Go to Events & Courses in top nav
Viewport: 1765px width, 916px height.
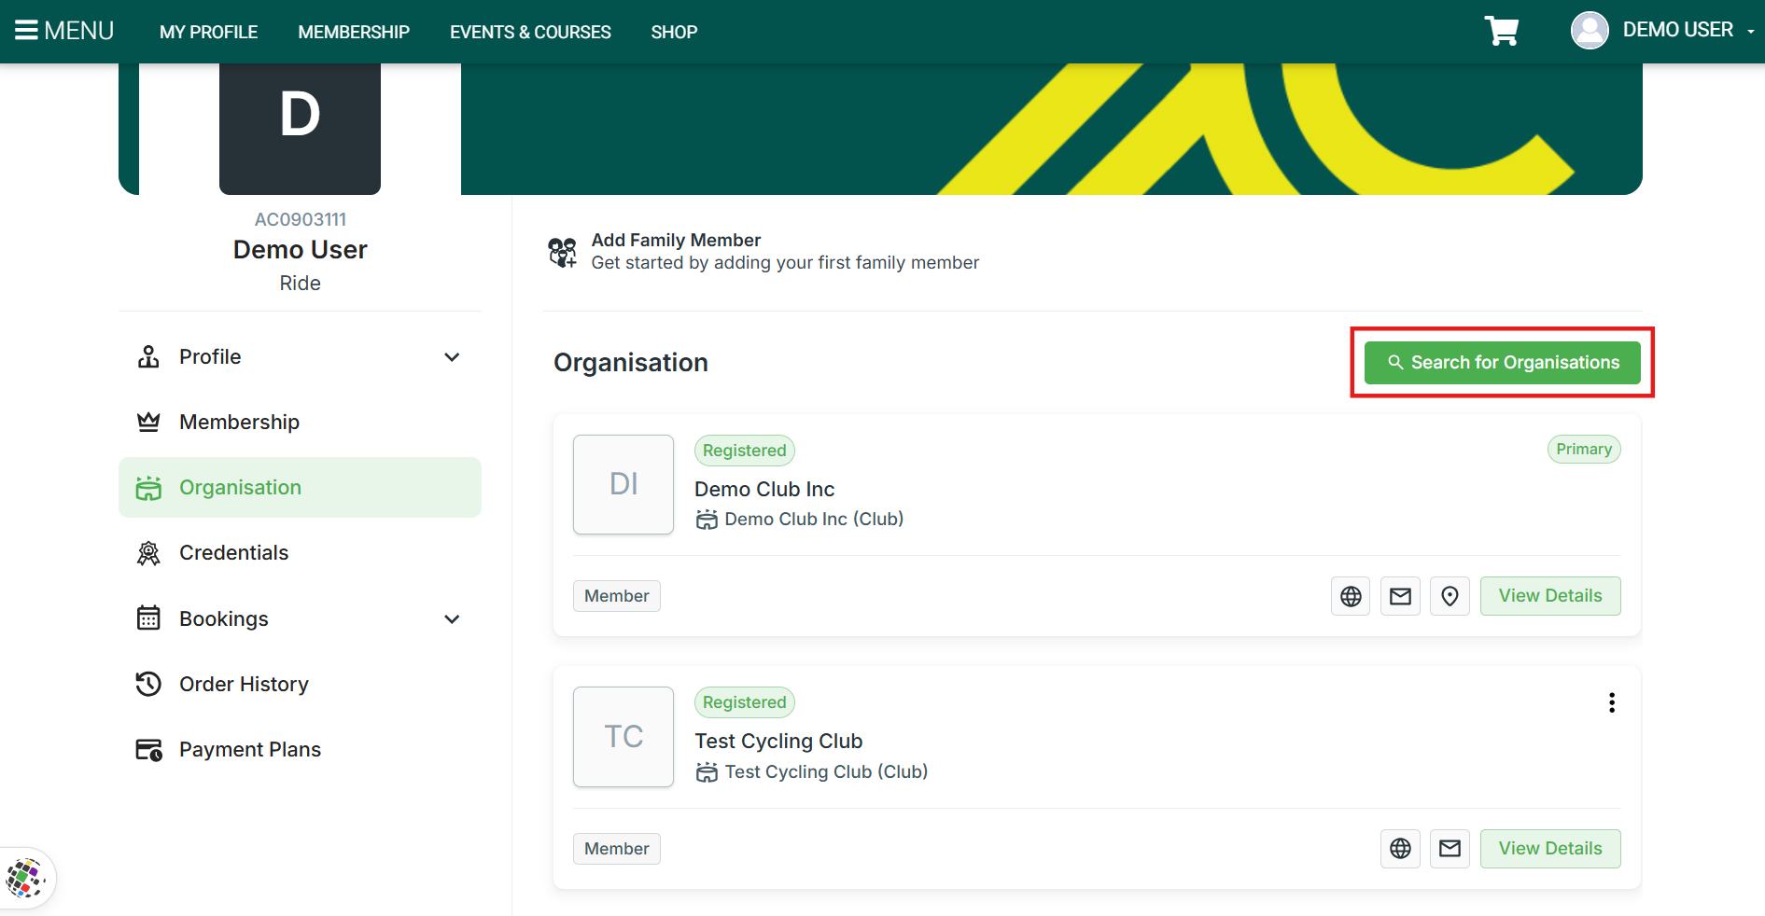pyautogui.click(x=530, y=32)
